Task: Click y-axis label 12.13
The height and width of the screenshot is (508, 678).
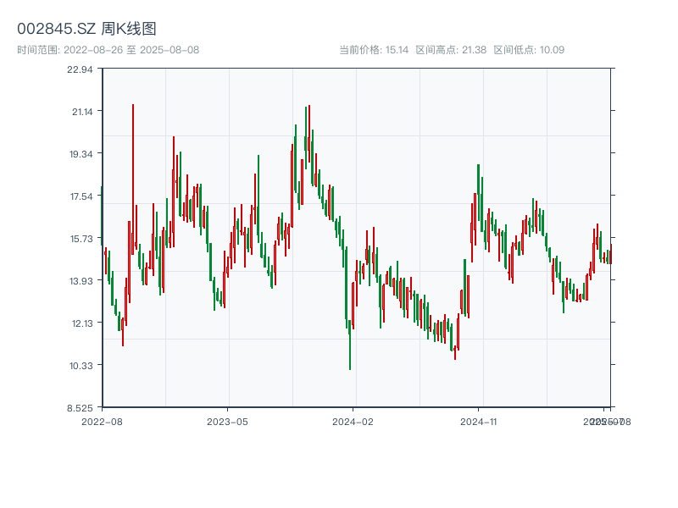Action: 82,323
